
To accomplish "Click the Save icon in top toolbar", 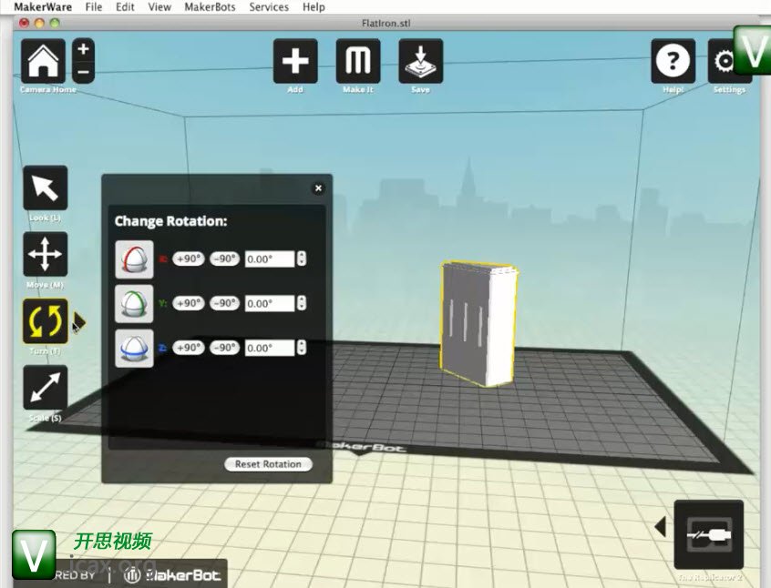I will (x=420, y=61).
